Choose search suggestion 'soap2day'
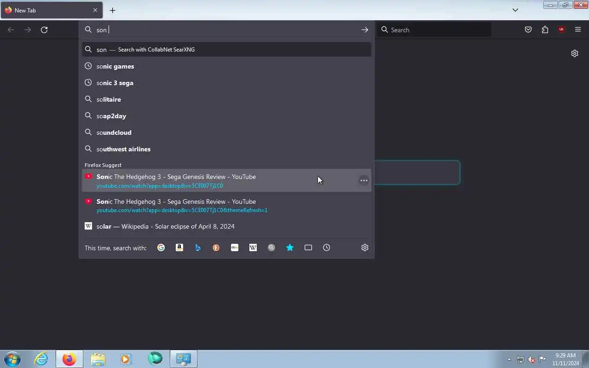The image size is (589, 368). pyautogui.click(x=226, y=116)
